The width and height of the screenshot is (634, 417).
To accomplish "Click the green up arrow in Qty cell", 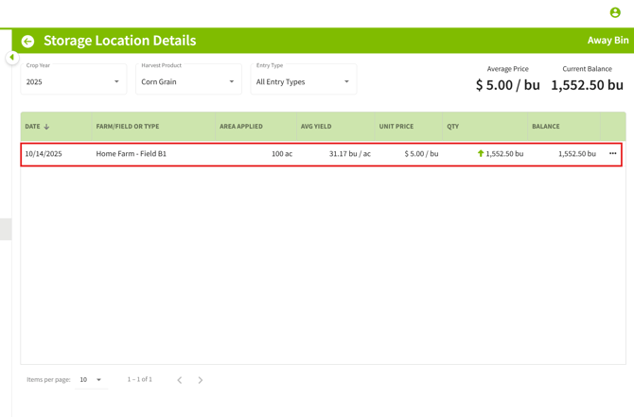I will tap(481, 153).
